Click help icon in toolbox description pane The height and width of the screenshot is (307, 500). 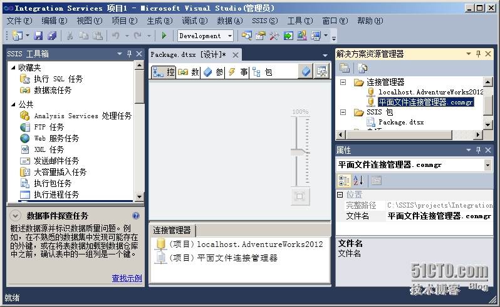point(136,216)
